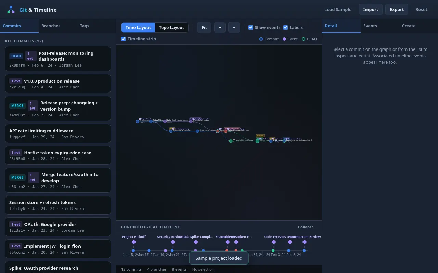Select the post-release monitoring dashboards HEAD node
This screenshot has height=273, width=438.
[284, 141]
